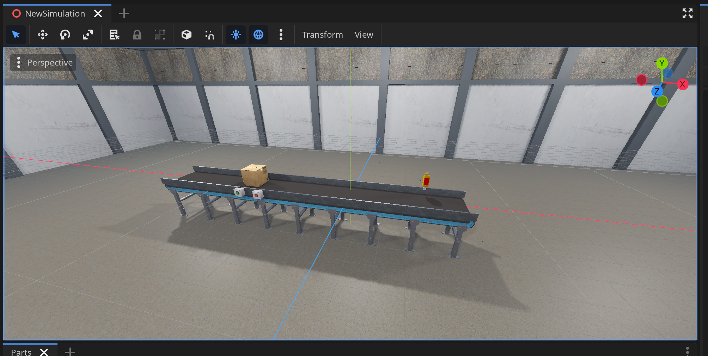Open the View menu
Viewport: 708px width, 356px height.
click(x=364, y=35)
